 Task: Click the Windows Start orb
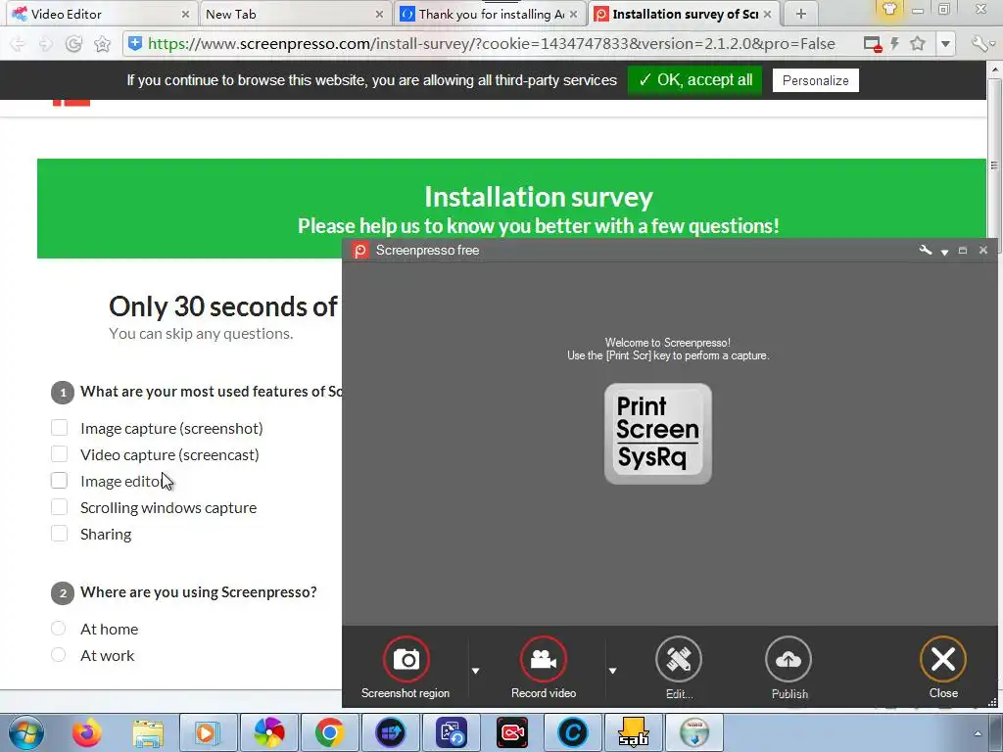pos(26,732)
